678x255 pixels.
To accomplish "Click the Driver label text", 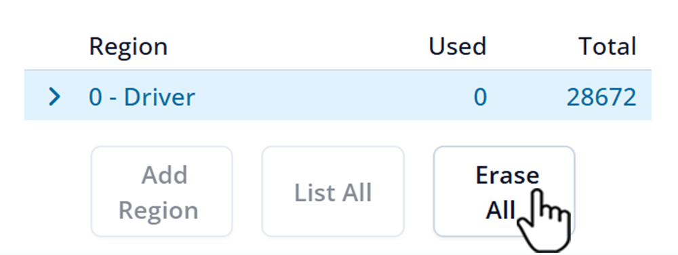I will click(159, 98).
